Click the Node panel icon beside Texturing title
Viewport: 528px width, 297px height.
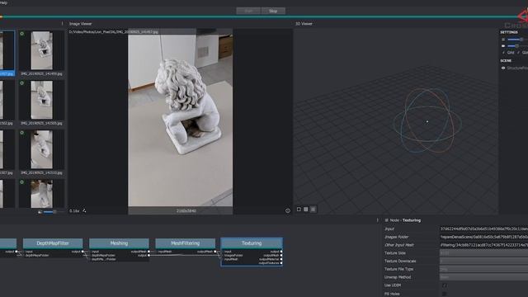386,220
